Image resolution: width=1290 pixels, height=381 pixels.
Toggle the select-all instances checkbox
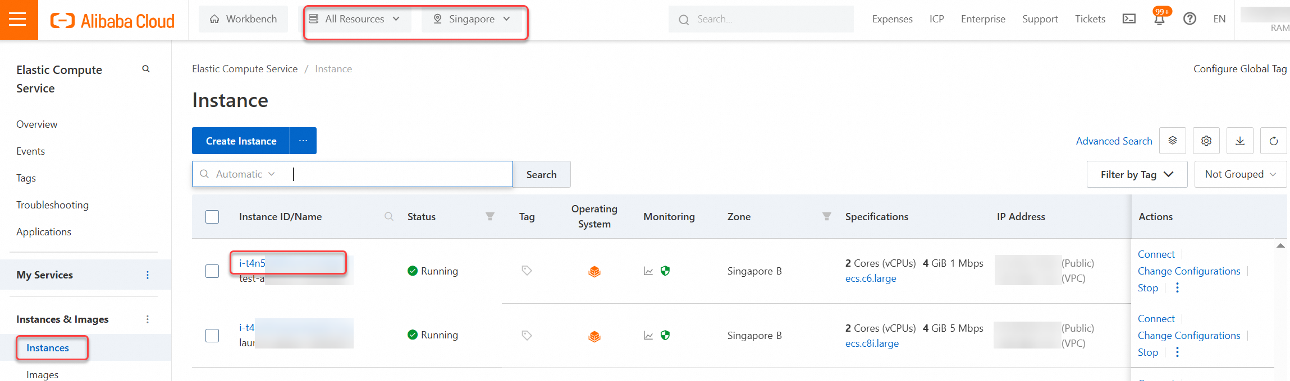pyautogui.click(x=212, y=217)
